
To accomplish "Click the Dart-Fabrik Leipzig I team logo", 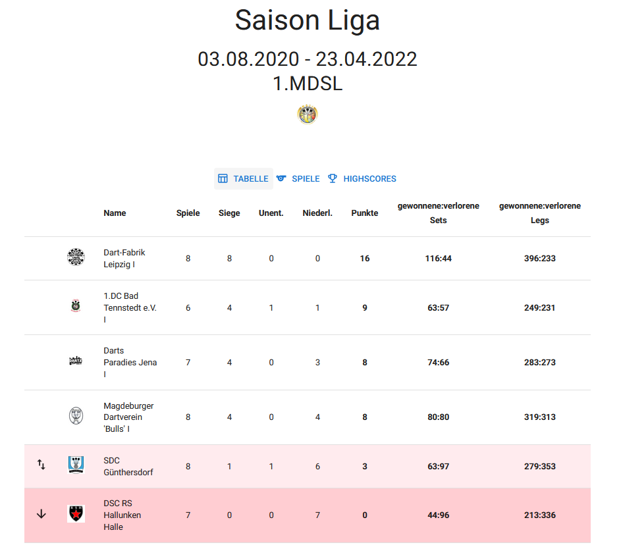I will [76, 257].
